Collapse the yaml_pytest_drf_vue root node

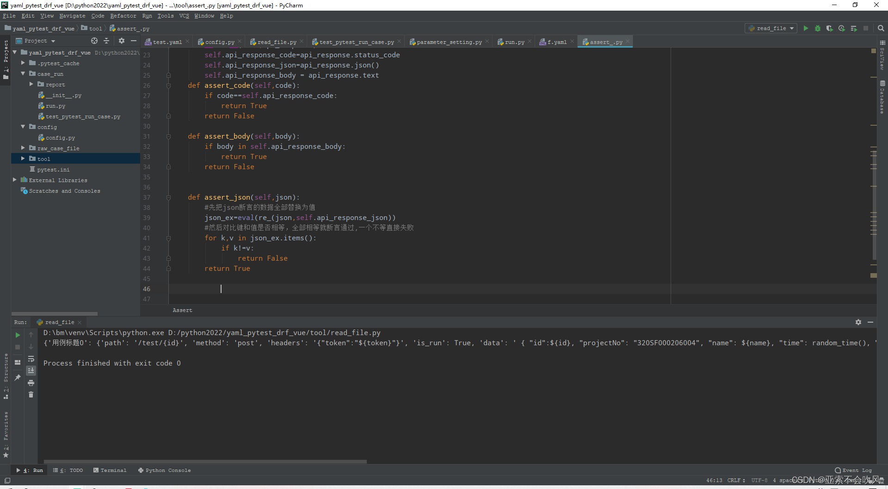15,52
